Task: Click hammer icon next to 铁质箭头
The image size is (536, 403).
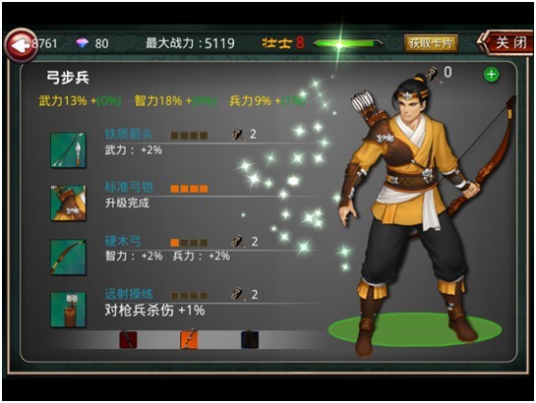Action: click(x=238, y=135)
